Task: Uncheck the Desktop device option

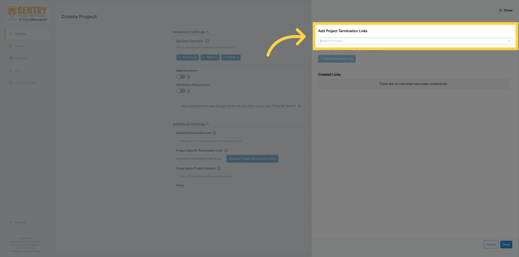Action: [188, 57]
